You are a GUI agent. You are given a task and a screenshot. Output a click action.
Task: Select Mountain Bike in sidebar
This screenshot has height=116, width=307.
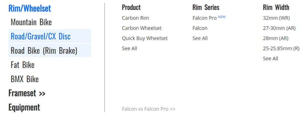click(x=31, y=22)
